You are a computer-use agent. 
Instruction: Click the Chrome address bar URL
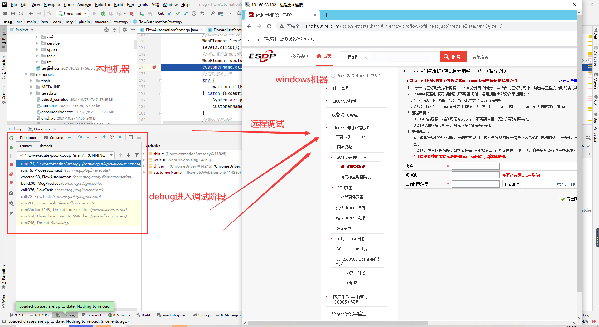(x=403, y=26)
